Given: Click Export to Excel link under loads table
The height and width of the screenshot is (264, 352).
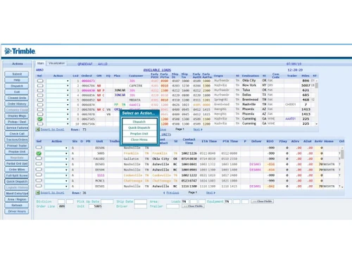Looking at the screenshot, I should coord(52,130).
